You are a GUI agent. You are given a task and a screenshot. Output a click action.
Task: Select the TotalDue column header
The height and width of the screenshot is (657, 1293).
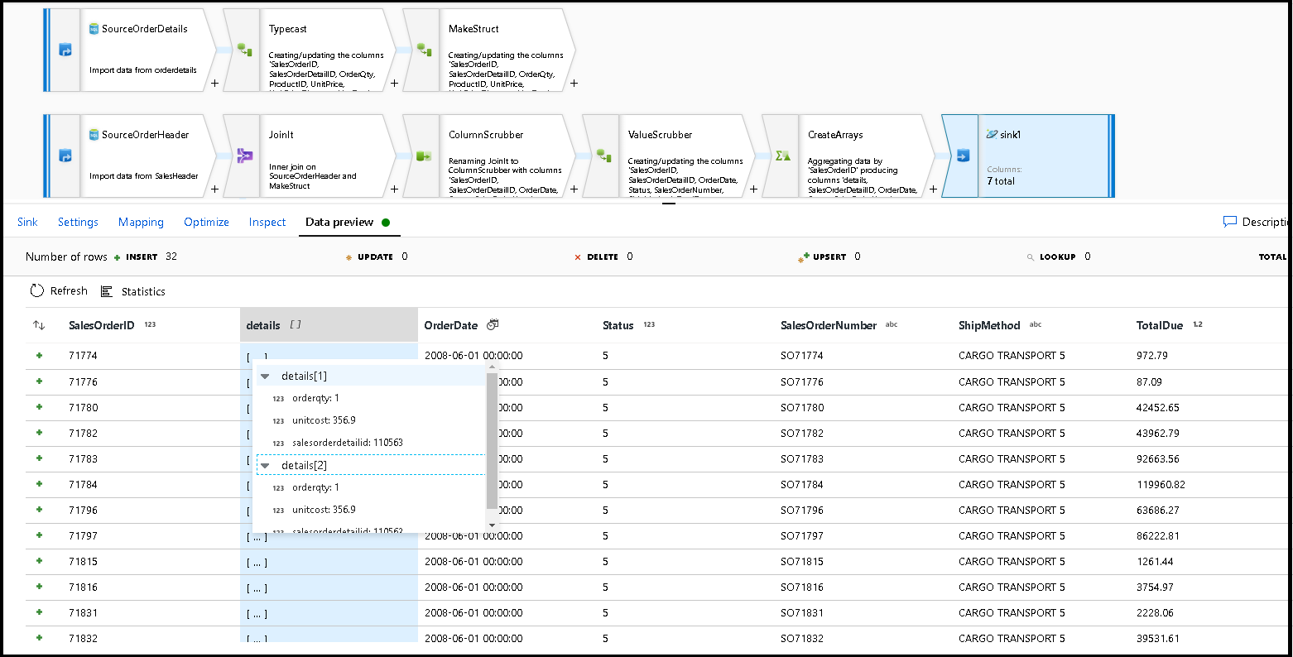point(1159,325)
